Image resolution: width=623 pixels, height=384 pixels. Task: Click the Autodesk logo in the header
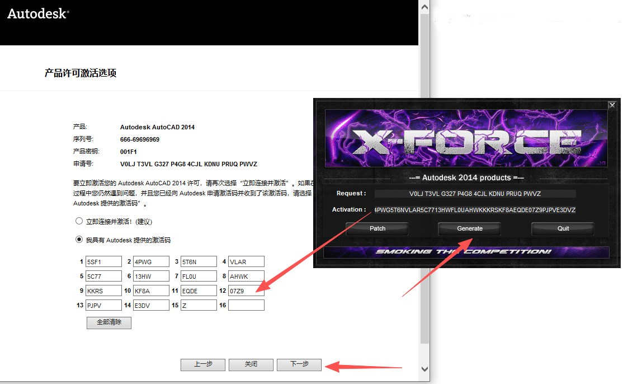(x=38, y=14)
